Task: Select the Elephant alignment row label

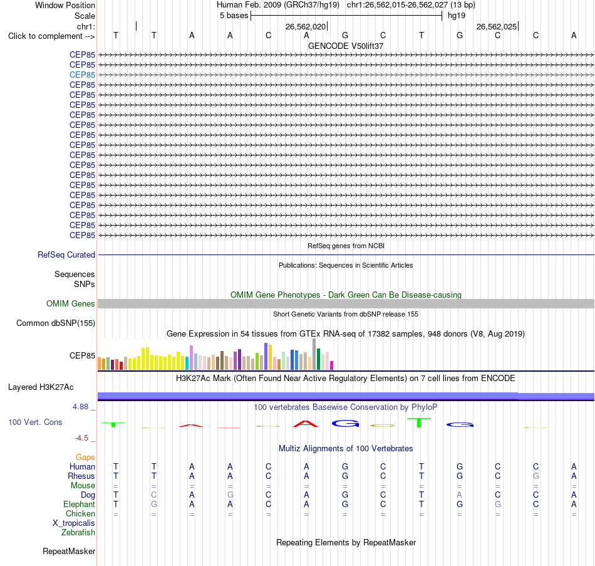Action: click(x=79, y=505)
